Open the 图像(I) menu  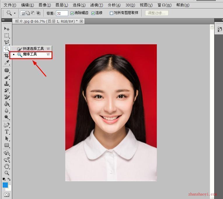pyautogui.click(x=45, y=5)
